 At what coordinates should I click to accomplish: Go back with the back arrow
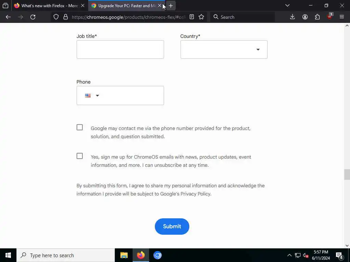(8, 17)
